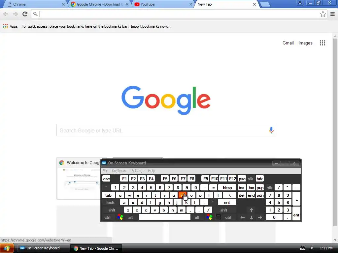The width and height of the screenshot is (338, 253).
Task: Start voice search with the microphone icon
Action: pyautogui.click(x=271, y=130)
